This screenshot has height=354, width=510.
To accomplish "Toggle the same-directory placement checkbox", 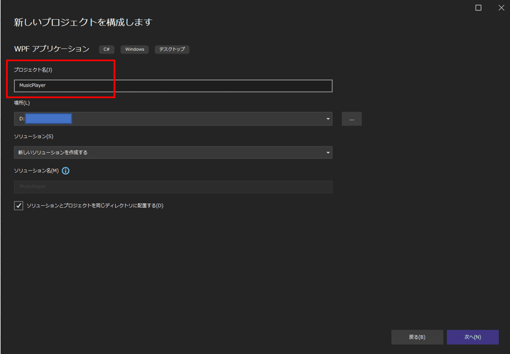I will tap(18, 205).
